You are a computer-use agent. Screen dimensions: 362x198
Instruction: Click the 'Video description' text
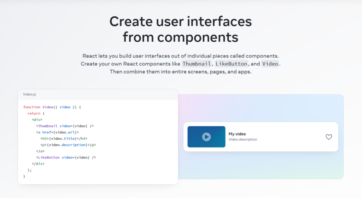243,139
